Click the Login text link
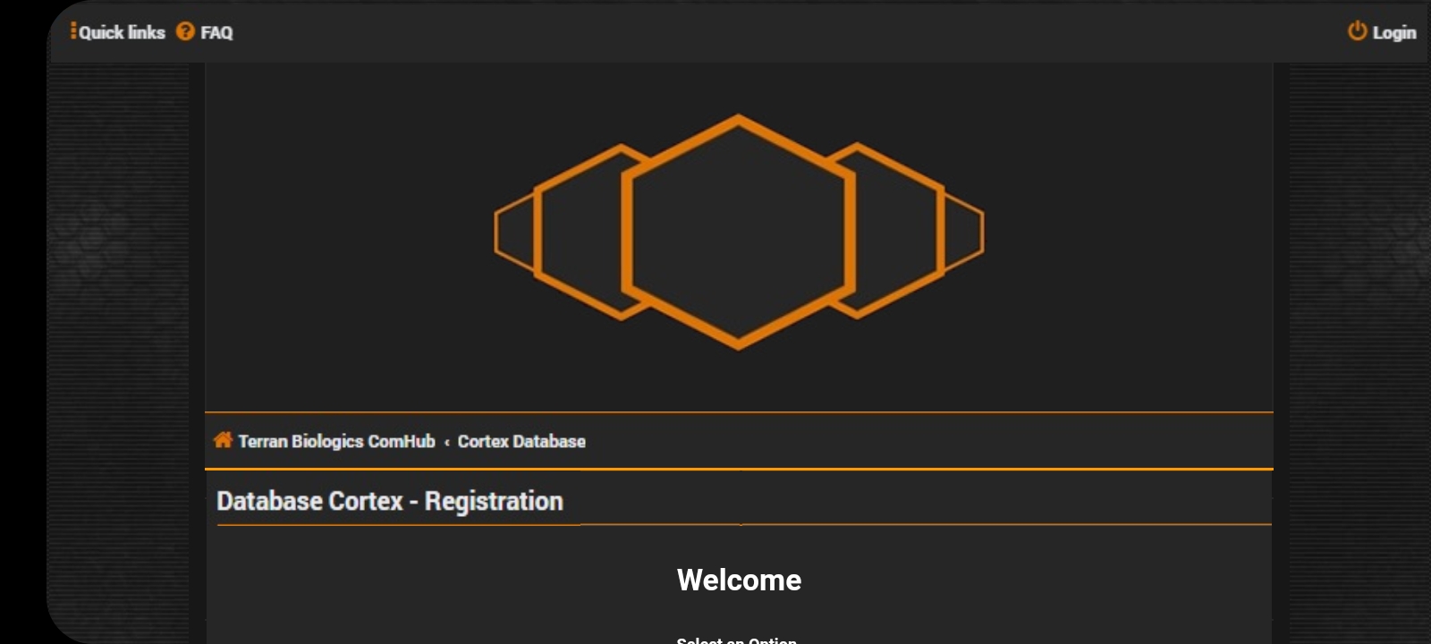Image resolution: width=1431 pixels, height=644 pixels. 1394,33
